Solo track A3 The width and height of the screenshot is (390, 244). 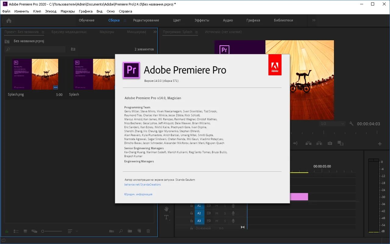tap(225, 221)
